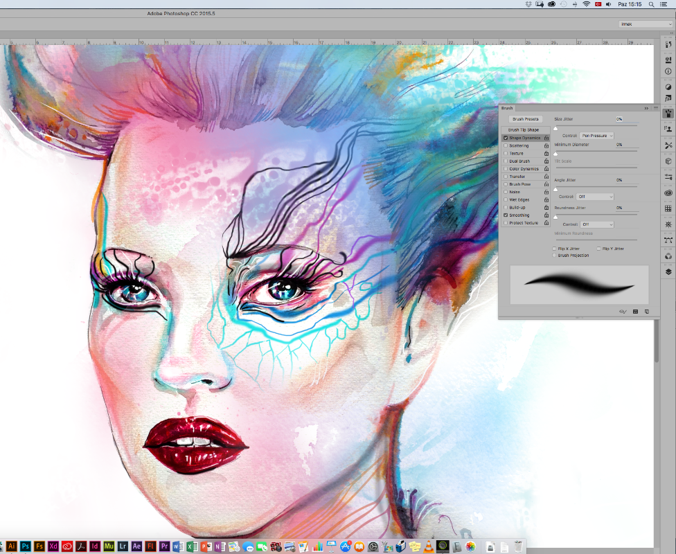Open Lightroom from the dock
676x554 pixels.
pyautogui.click(x=123, y=546)
